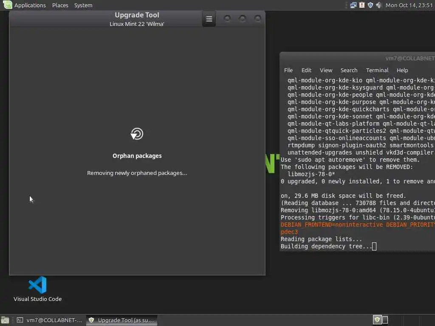
Task: Click the orphan packages spinner icon
Action: coord(137,134)
